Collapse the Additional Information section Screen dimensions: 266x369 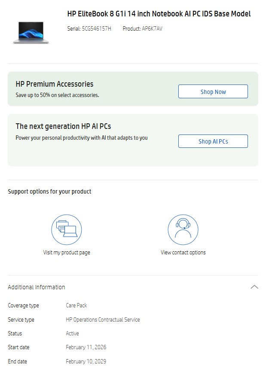coord(254,287)
